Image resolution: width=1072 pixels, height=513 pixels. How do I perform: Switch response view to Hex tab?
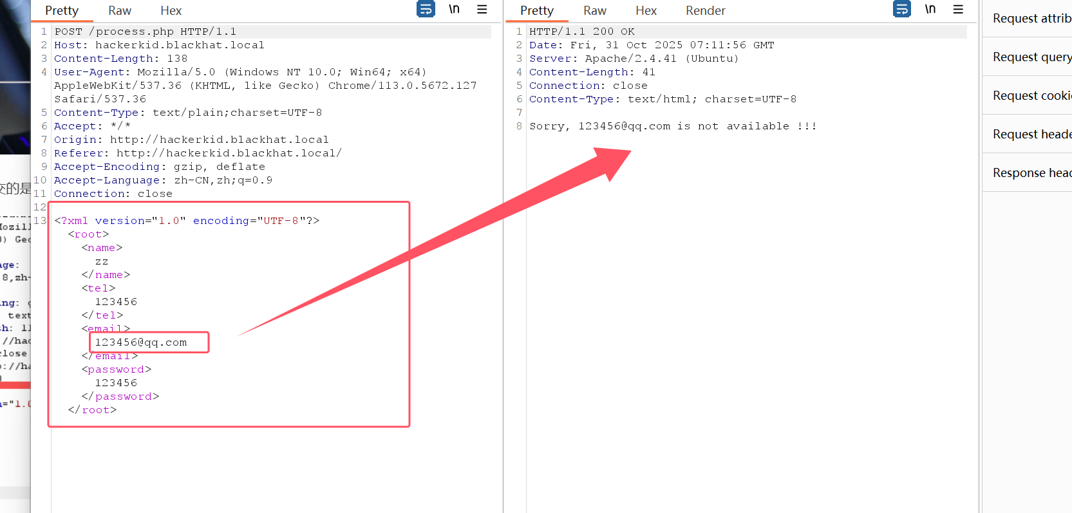[646, 11]
